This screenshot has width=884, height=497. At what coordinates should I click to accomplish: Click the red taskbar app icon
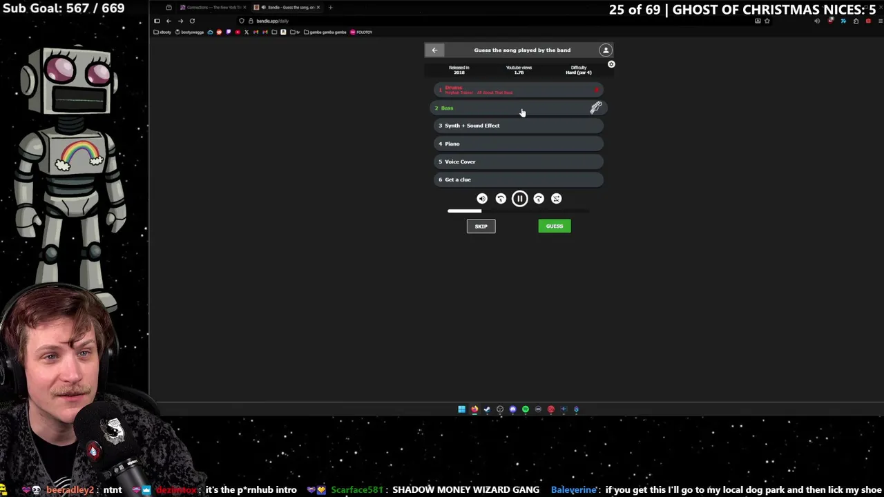[x=551, y=409]
